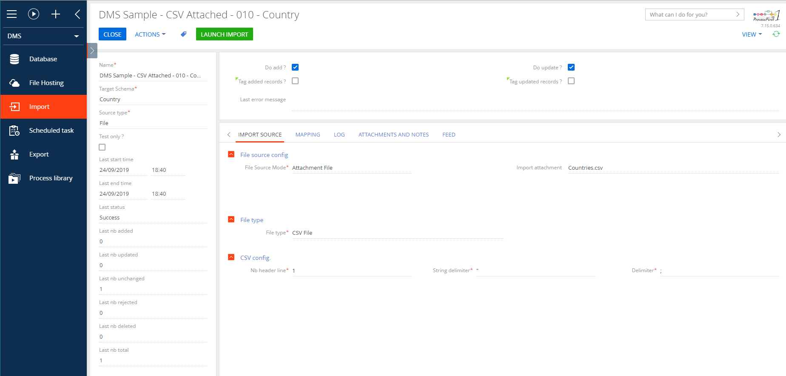The width and height of the screenshot is (786, 376).
Task: Switch to the IMPORT SOURCE tab
Action: 260,135
